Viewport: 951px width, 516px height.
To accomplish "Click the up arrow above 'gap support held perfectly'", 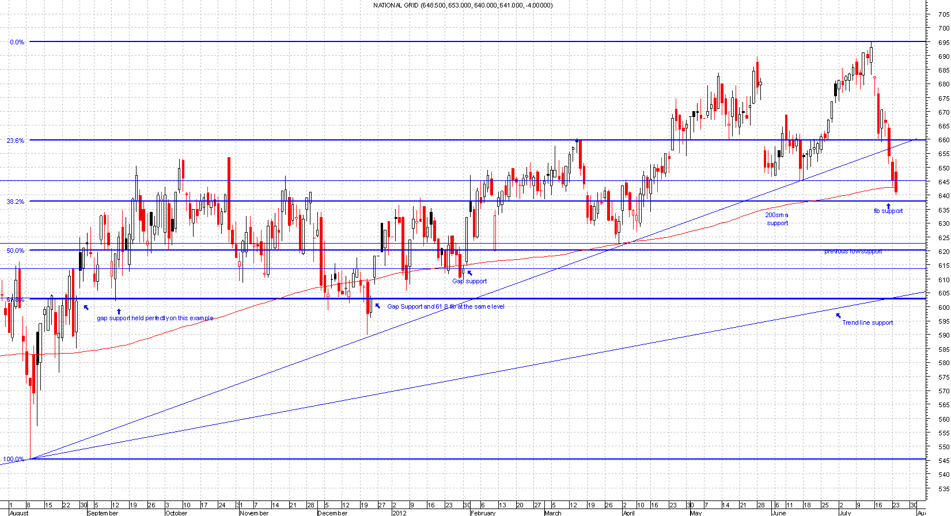I will click(119, 312).
